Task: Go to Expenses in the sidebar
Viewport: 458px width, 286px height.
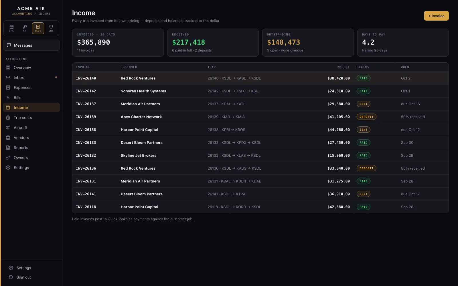Action: 31,88
